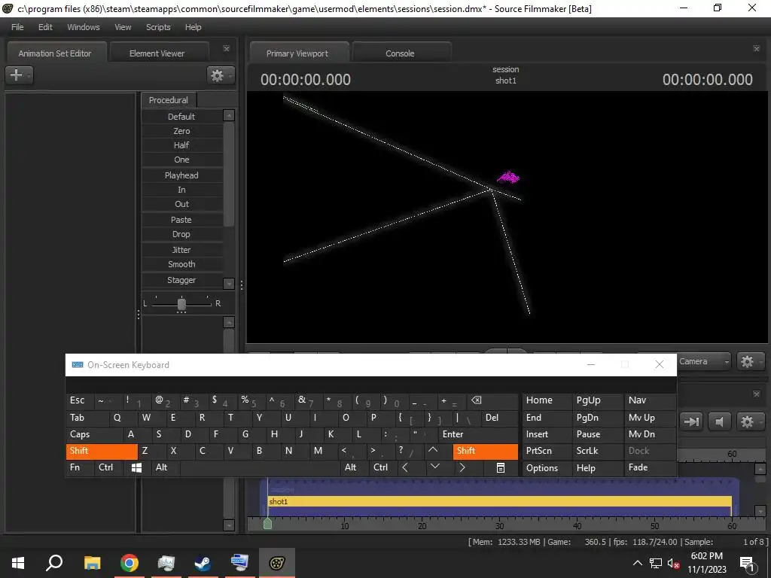
Task: Click the jump-to-end arrow timeline button
Action: (x=692, y=421)
